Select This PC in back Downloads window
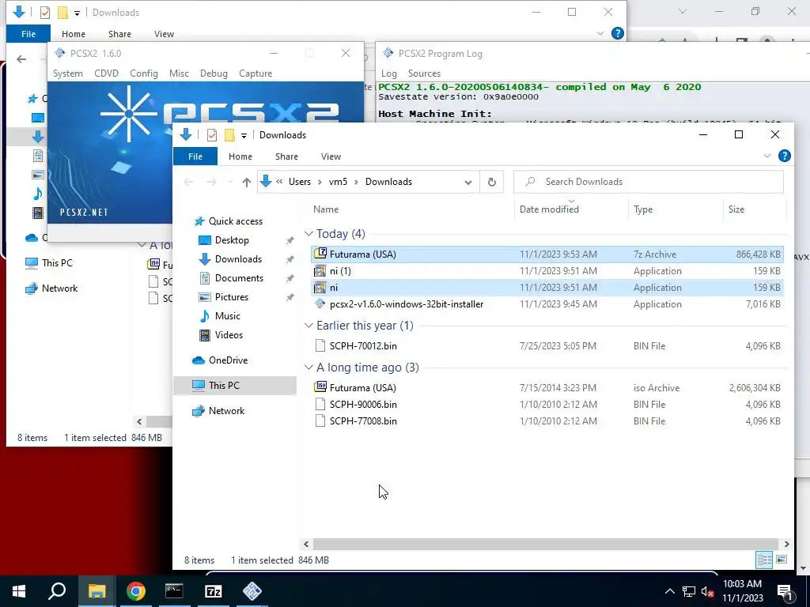The width and height of the screenshot is (810, 607). coord(49,262)
